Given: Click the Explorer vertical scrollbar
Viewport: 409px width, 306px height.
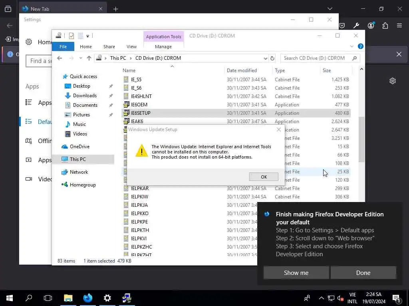Looking at the screenshot, I should [361, 139].
